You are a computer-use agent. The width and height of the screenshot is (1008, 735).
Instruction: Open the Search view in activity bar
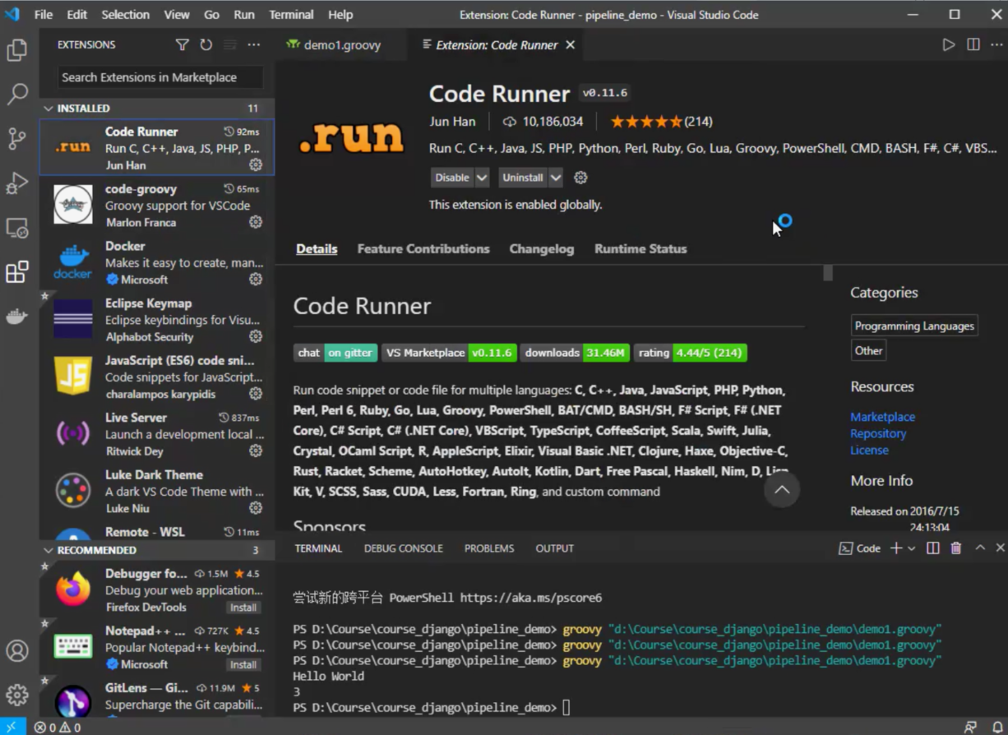17,94
